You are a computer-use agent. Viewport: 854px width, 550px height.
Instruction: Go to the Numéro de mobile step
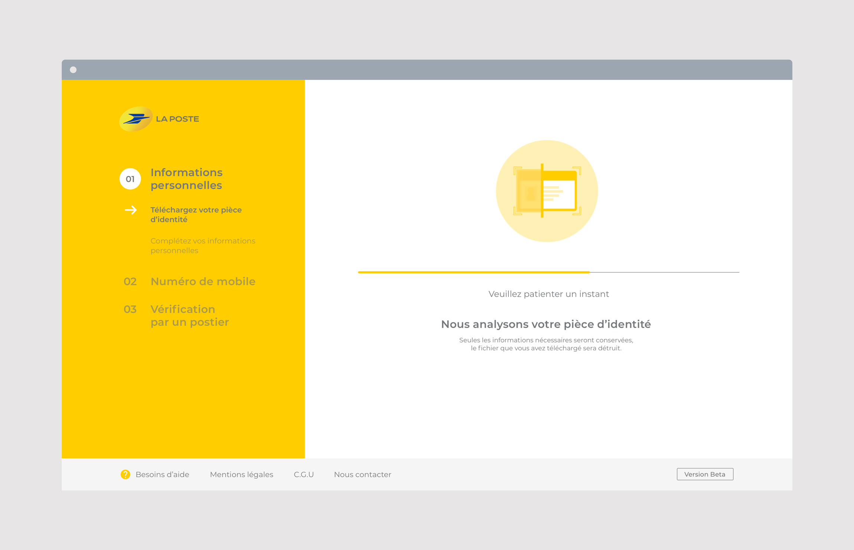(203, 281)
